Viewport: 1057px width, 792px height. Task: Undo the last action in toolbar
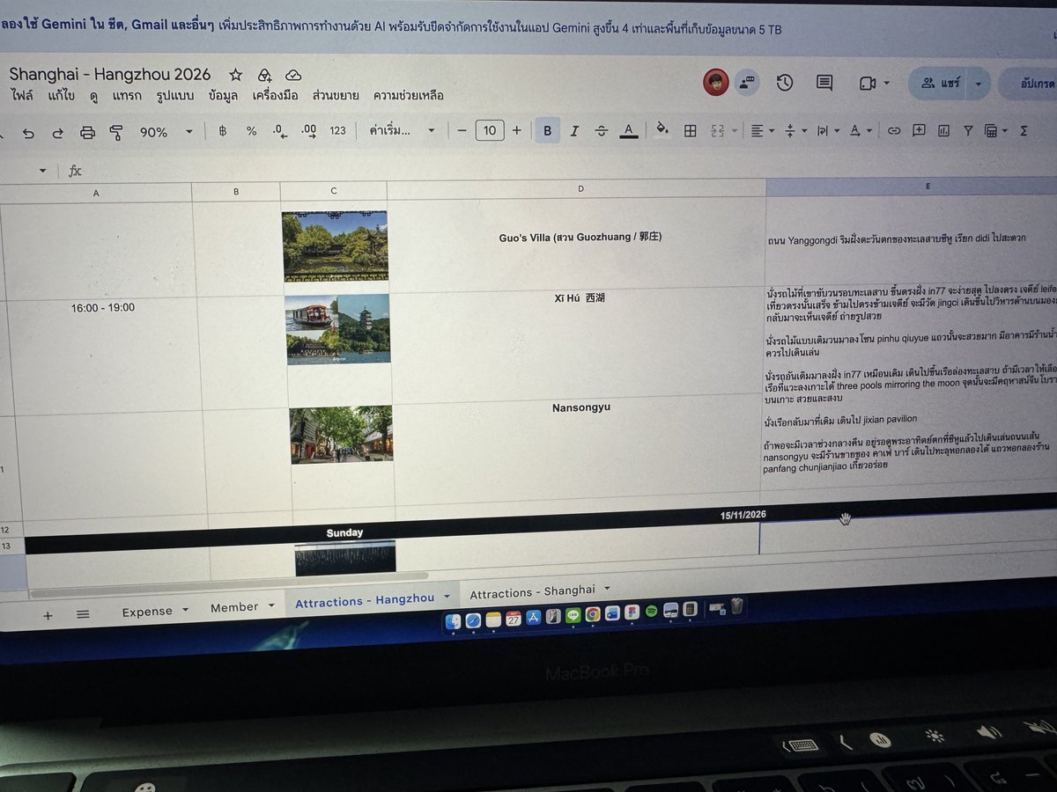pyautogui.click(x=28, y=132)
